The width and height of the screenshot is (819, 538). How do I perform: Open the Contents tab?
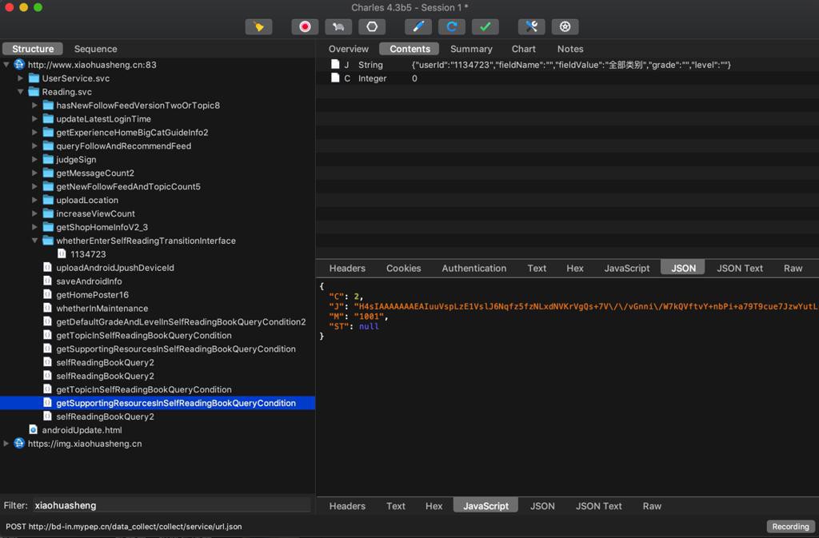[409, 49]
